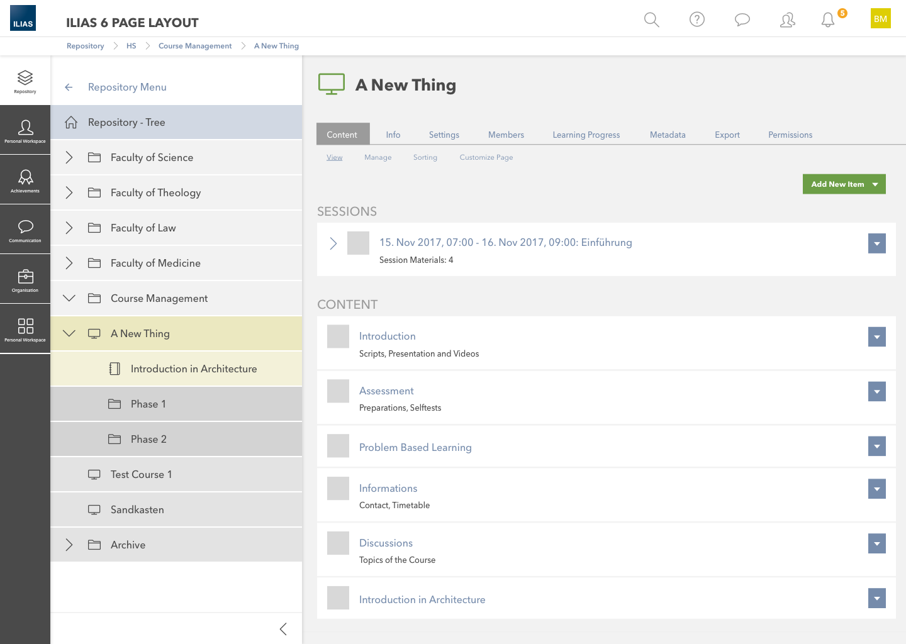The height and width of the screenshot is (644, 906).
Task: Open Problem Based Learning link
Action: coord(415,447)
